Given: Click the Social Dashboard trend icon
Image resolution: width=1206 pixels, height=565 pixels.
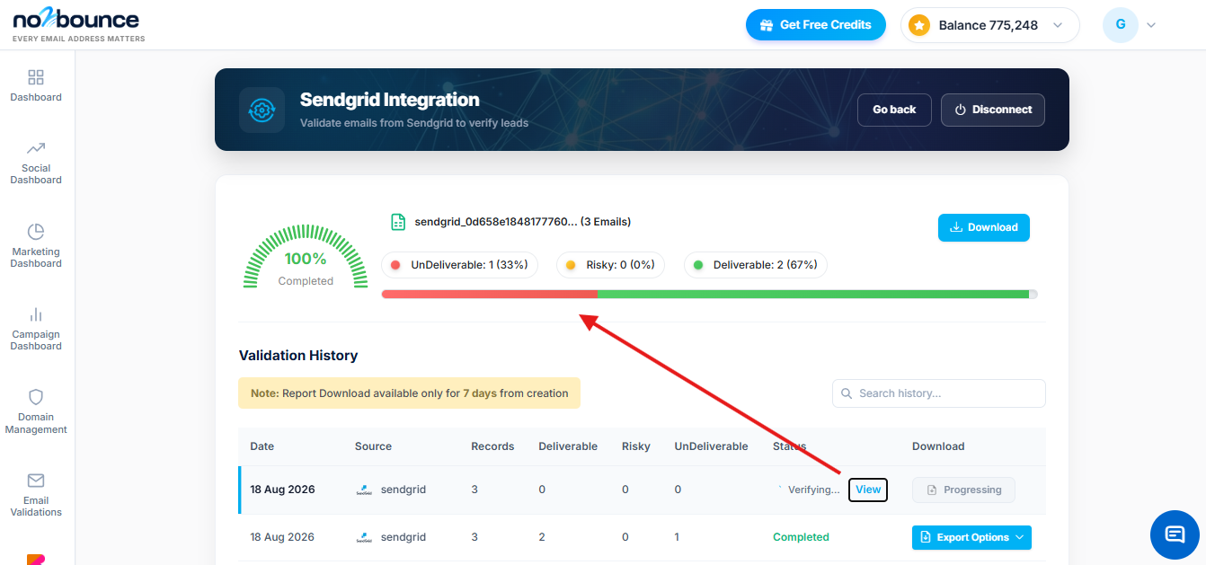Looking at the screenshot, I should click(36, 148).
